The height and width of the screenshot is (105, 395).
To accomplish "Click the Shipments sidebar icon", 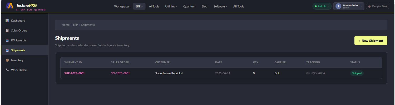I will click(x=7, y=50).
